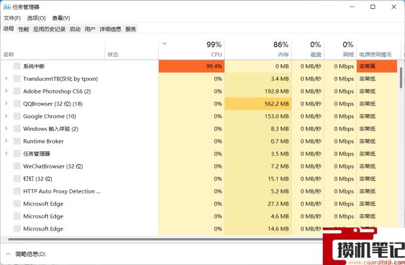Screen dimensions: 405x265
Task: Click the sort arrow above CPU column
Action: pyautogui.click(x=165, y=43)
